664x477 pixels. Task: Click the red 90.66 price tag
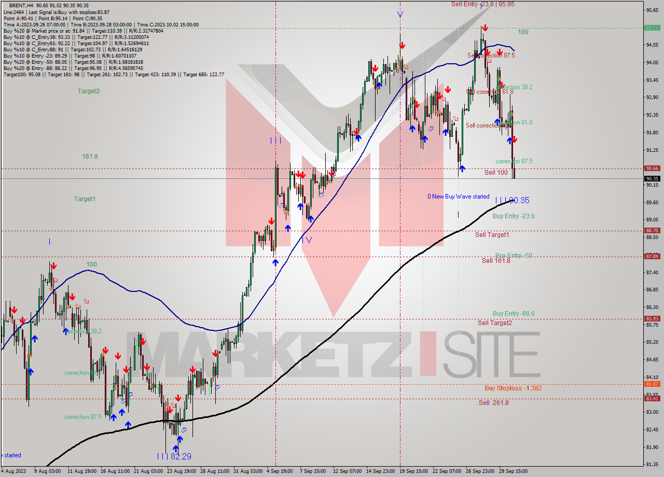tap(652, 168)
